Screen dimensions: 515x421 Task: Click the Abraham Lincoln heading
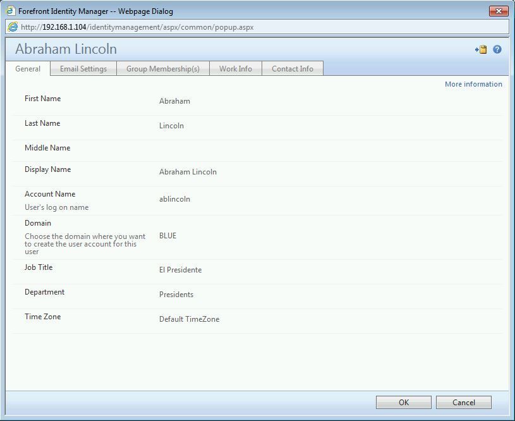pos(66,49)
